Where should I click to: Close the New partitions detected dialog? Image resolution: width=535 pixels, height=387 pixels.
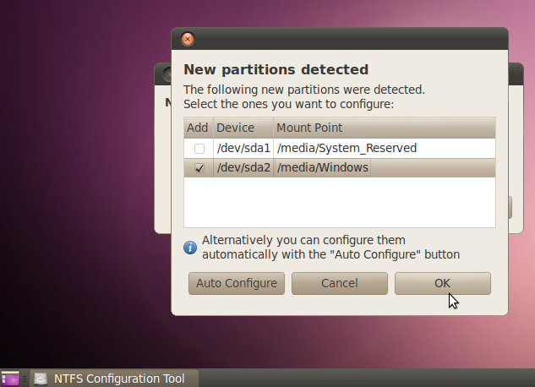click(x=188, y=39)
